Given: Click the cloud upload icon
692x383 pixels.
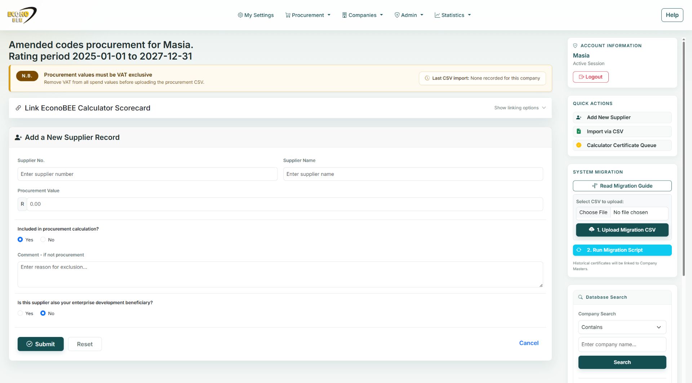Looking at the screenshot, I should tap(591, 229).
